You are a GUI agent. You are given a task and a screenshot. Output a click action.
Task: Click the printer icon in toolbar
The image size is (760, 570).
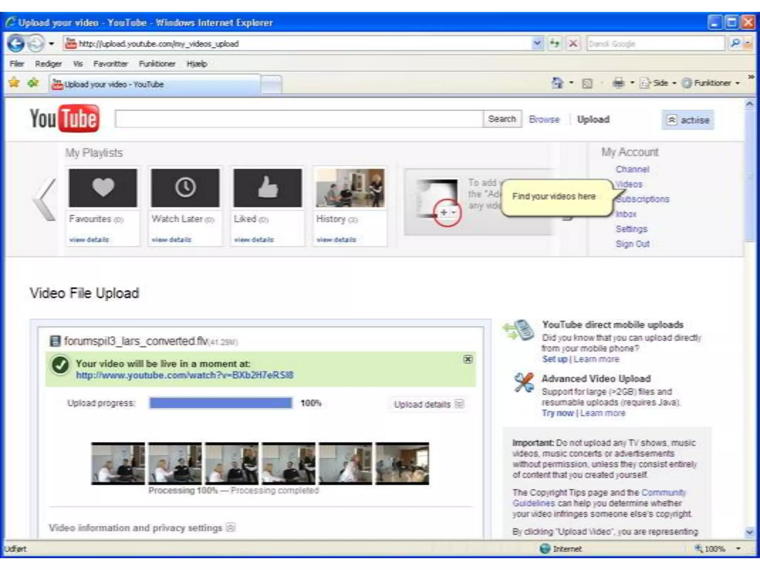[x=618, y=83]
